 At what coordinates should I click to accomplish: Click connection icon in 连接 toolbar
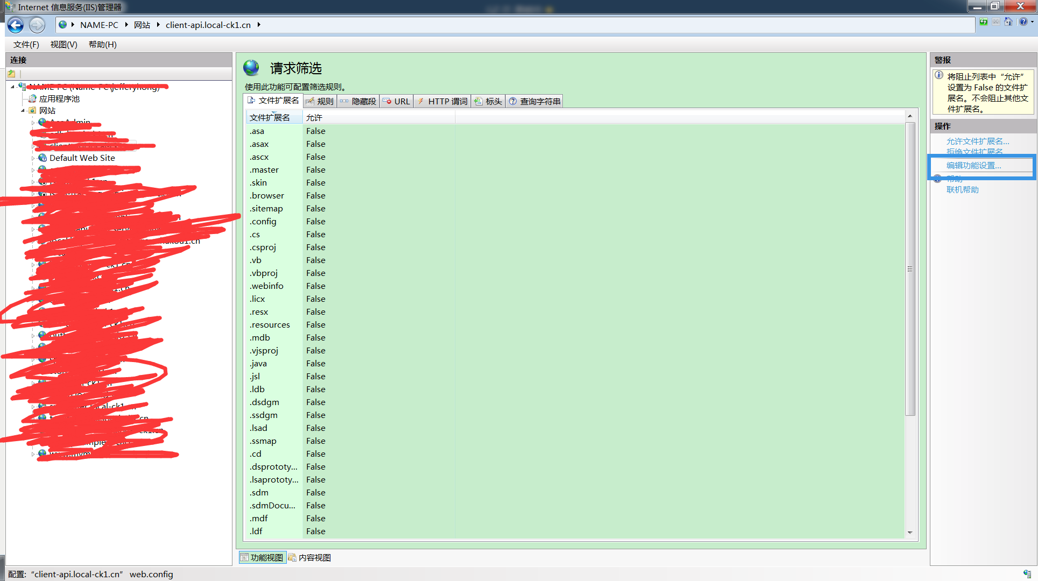12,74
